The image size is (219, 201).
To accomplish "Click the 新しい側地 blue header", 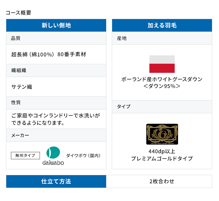I will point(56,25).
